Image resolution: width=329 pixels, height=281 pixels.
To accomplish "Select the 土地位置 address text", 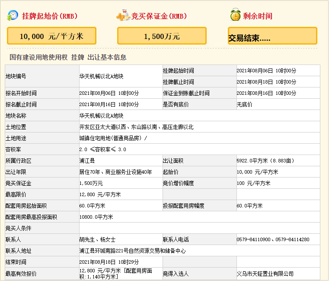I will coord(136,127).
